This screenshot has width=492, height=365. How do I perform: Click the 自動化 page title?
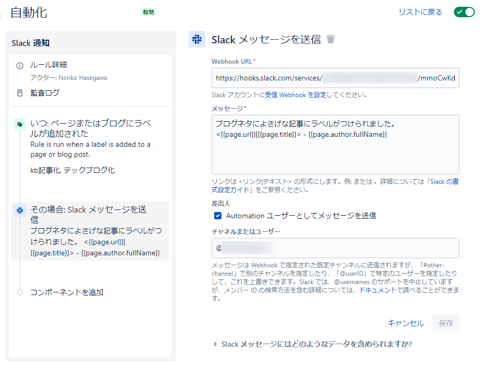29,13
